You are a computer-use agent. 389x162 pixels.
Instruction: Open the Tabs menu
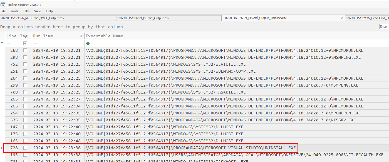(x=26, y=11)
